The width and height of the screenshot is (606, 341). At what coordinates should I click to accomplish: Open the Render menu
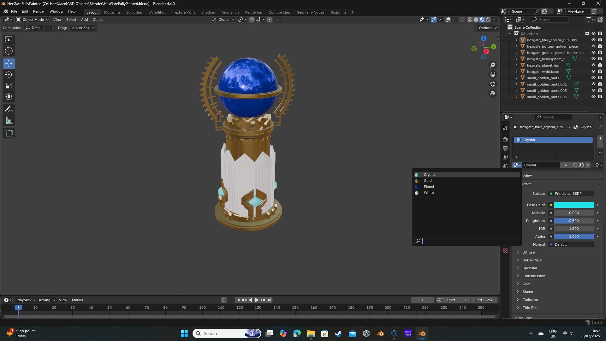(39, 11)
